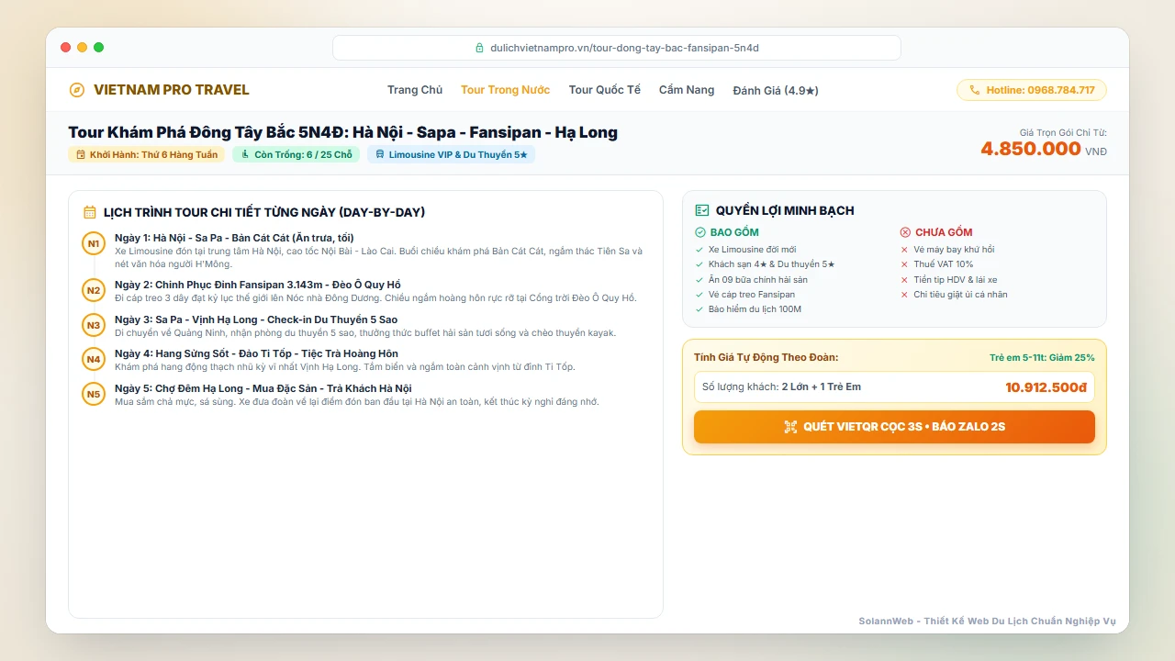Click the QR code icon on the orange button
The height and width of the screenshot is (661, 1175).
coord(790,427)
